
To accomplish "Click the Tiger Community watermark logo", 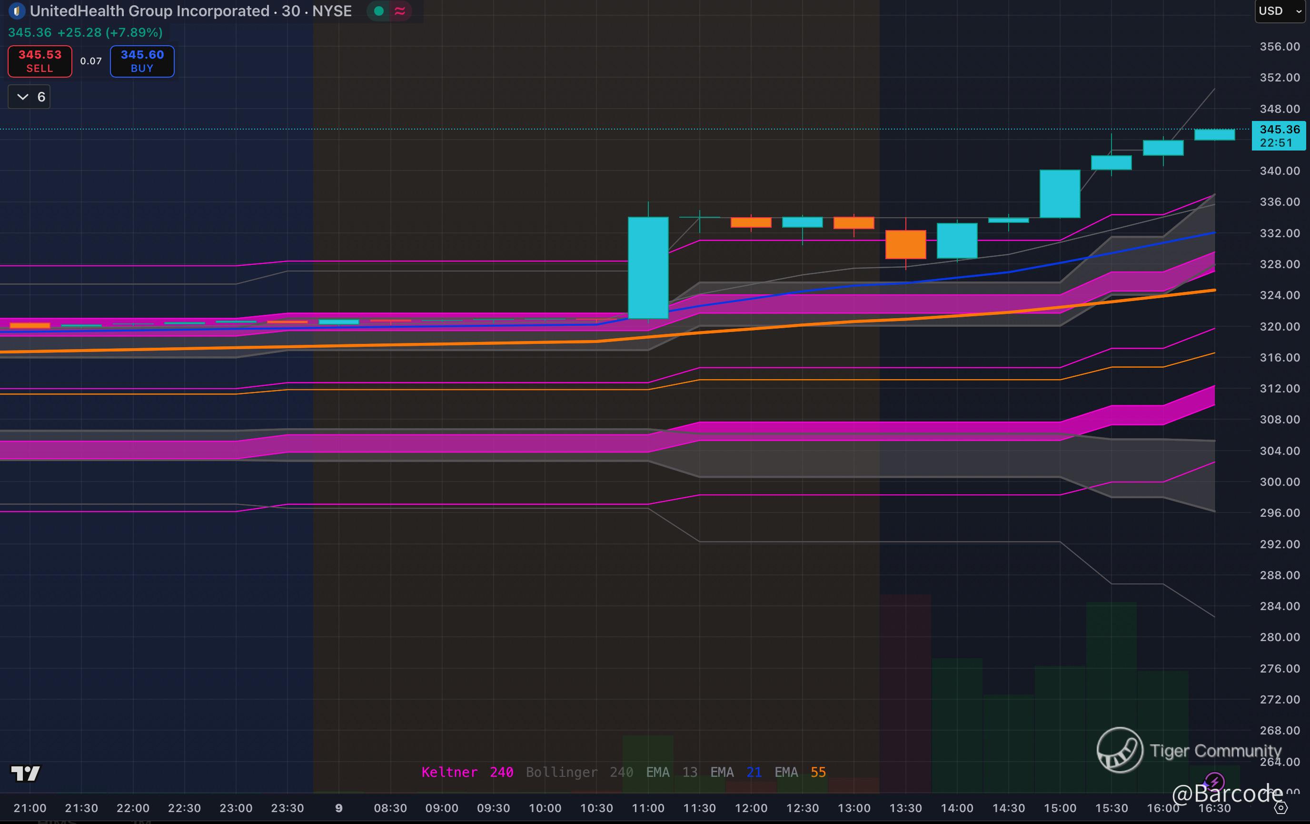I will (1120, 750).
